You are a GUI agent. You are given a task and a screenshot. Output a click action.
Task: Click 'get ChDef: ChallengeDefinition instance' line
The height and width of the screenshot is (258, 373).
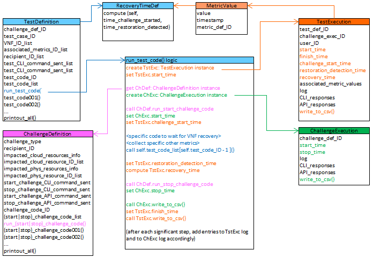tap(173, 88)
